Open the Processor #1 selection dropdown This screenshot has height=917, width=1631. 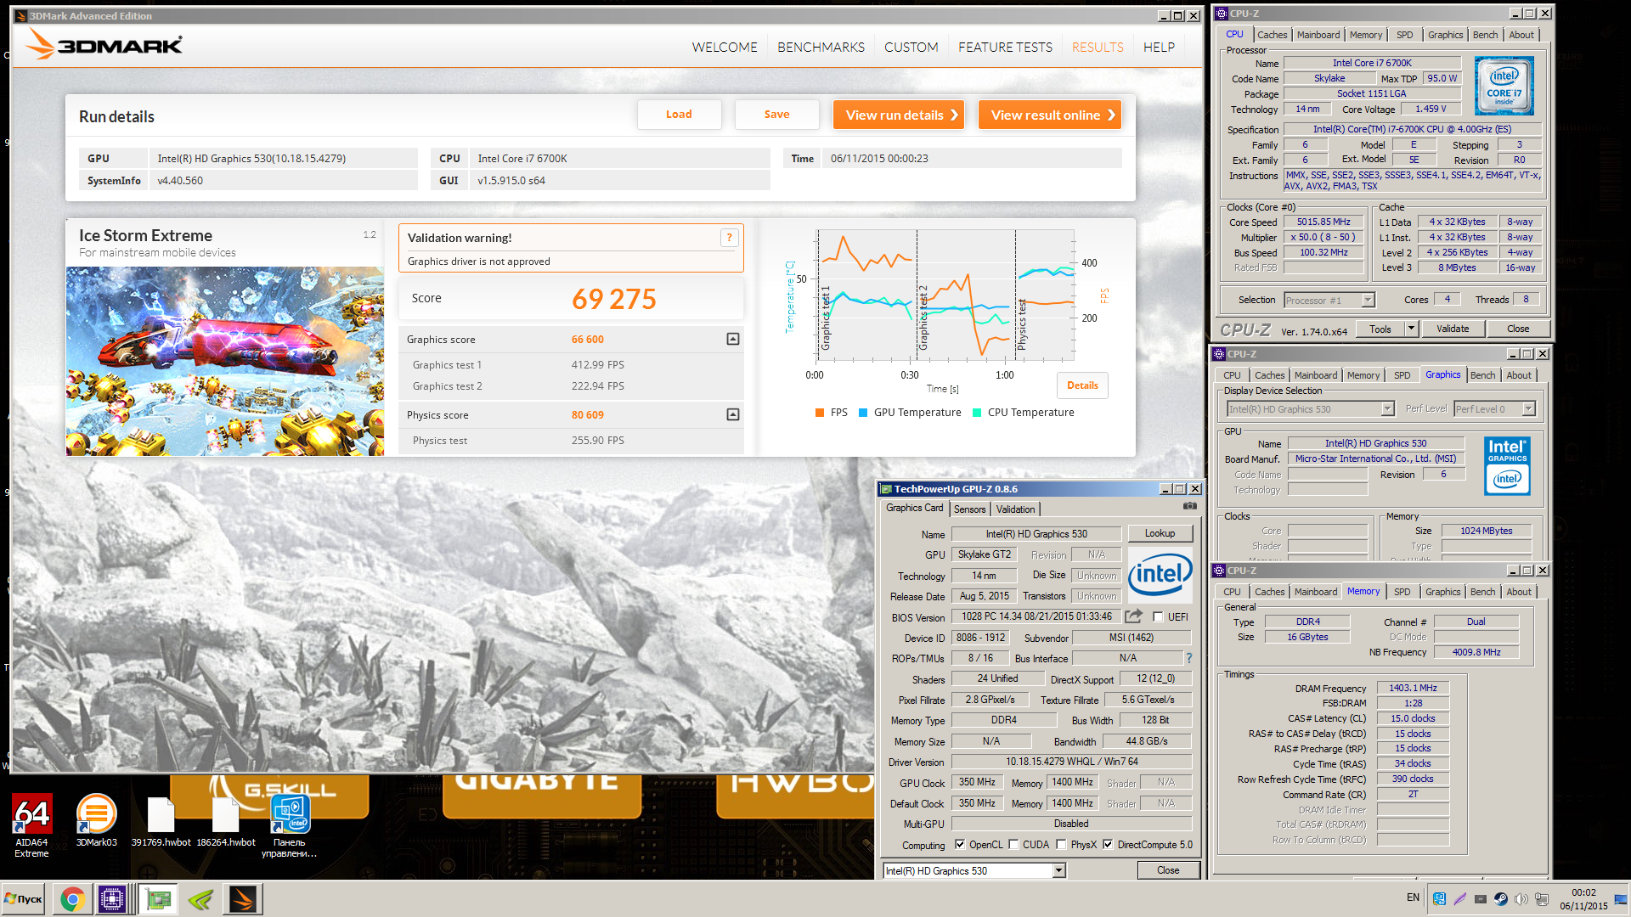click(x=1368, y=300)
